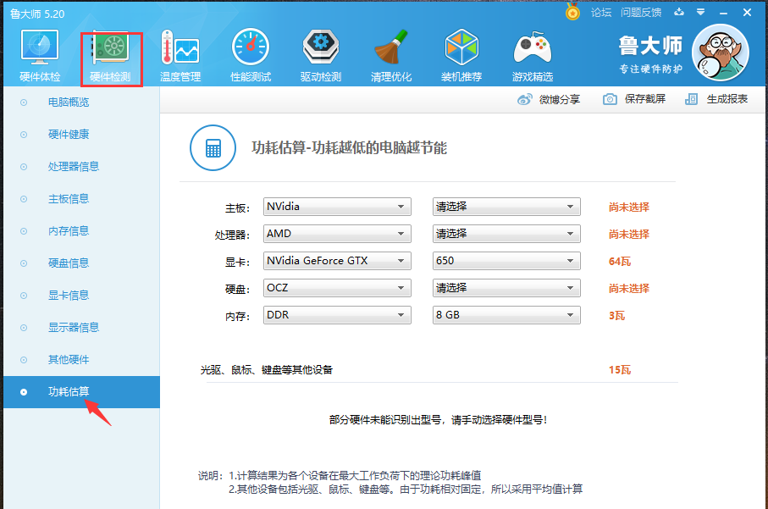Click the gold coin icon in title bar
This screenshot has width=768, height=509.
572,12
